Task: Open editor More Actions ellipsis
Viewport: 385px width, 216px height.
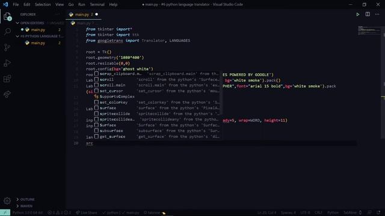Action: pos(377,14)
